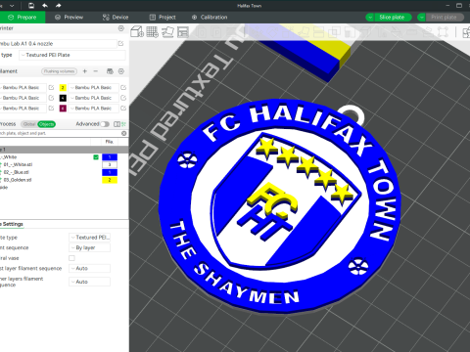Viewport: 470px width, 352px height.
Task: Select the 02_-_Blue.stl part in object list
Action: (x=17, y=172)
